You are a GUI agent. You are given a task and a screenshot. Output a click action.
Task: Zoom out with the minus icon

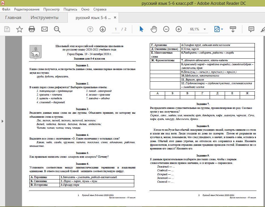point(166,29)
